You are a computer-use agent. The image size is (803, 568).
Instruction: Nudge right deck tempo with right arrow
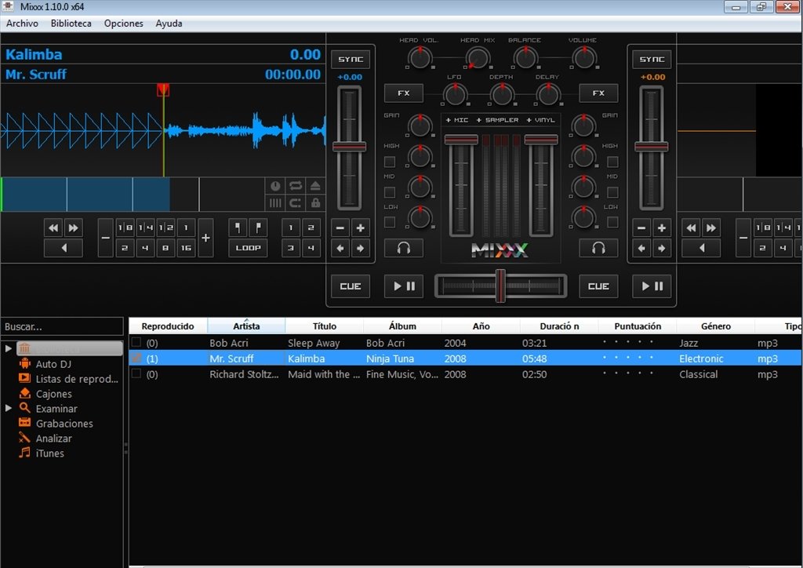[662, 249]
